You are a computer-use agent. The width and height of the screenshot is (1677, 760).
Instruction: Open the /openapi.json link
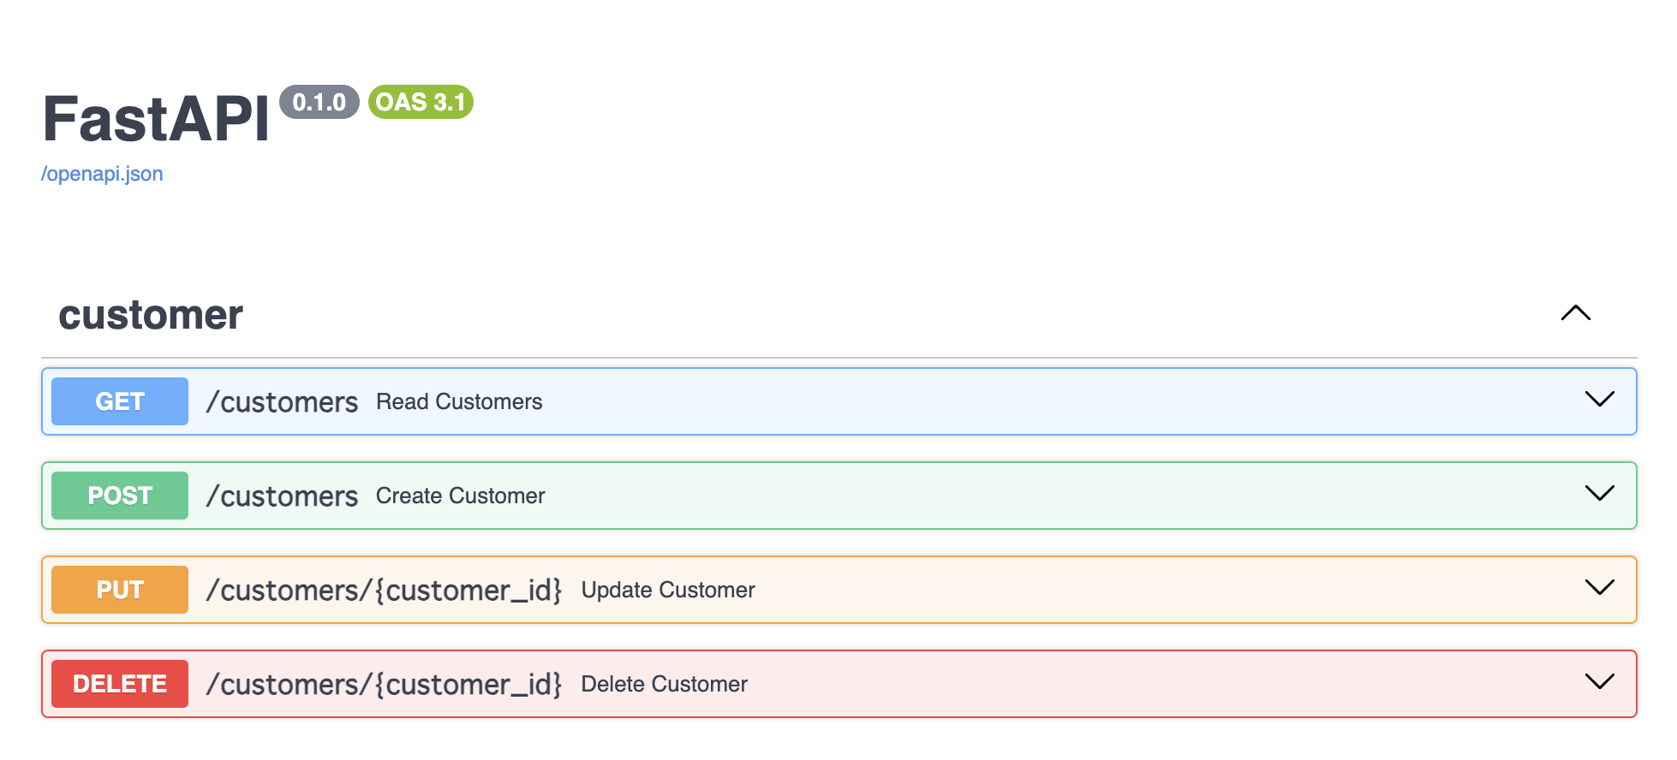coord(102,174)
